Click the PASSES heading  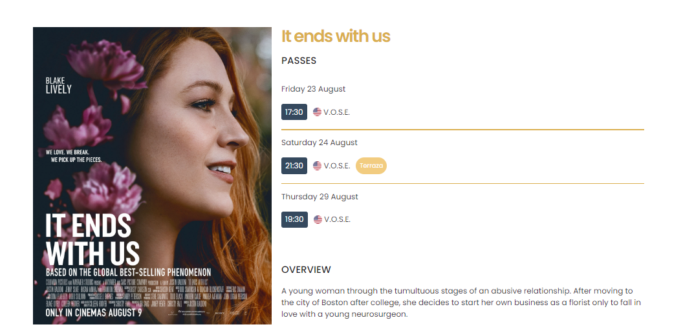(299, 61)
